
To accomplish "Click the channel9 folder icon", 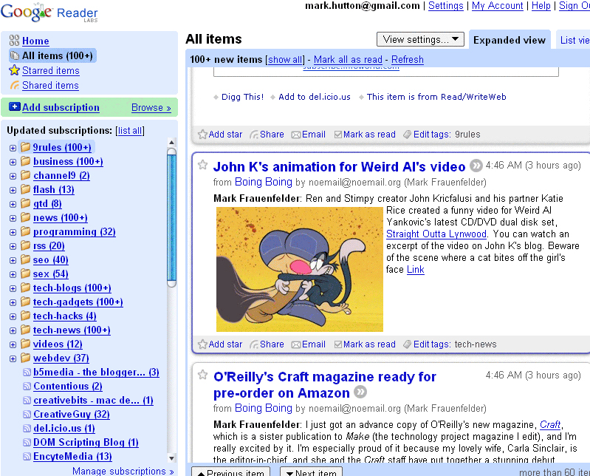I will coord(26,175).
